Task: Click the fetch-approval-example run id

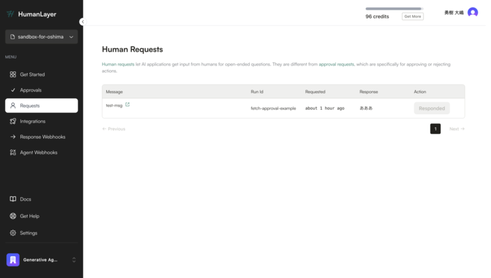Action: click(273, 109)
